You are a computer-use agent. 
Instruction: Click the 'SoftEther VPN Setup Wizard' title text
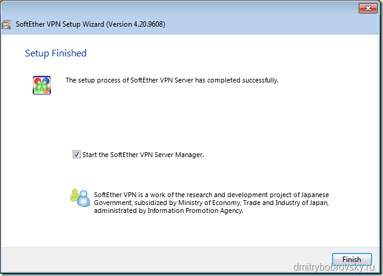pyautogui.click(x=60, y=24)
